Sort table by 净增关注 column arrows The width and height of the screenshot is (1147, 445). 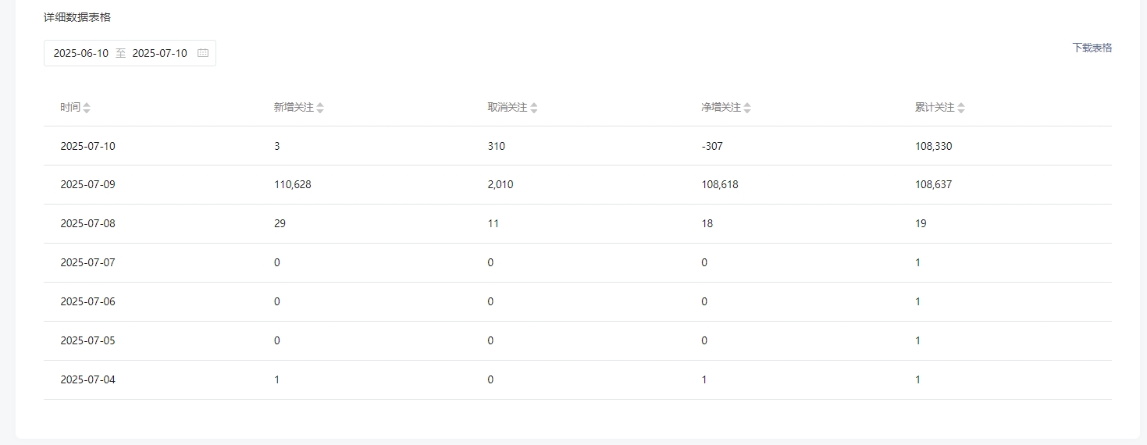(x=747, y=108)
